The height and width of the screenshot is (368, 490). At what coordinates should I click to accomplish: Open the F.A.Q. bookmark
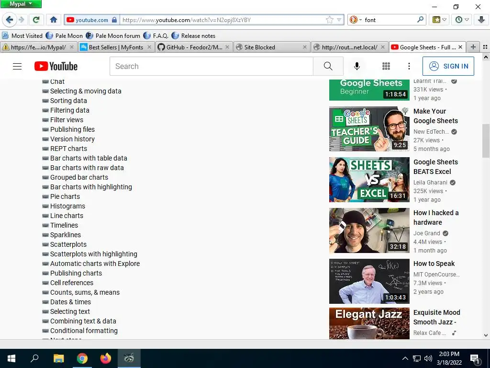click(x=156, y=35)
